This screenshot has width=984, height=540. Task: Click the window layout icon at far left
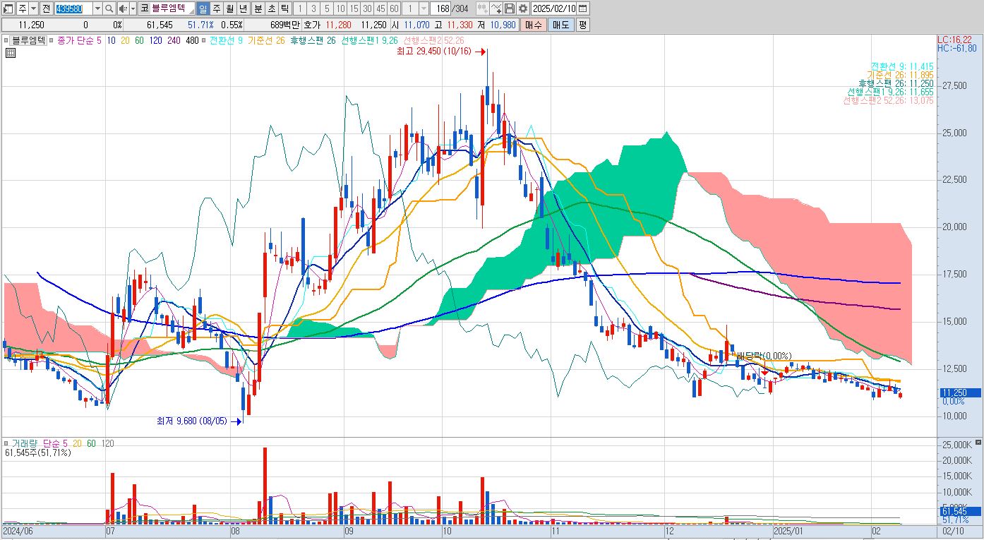click(8, 8)
